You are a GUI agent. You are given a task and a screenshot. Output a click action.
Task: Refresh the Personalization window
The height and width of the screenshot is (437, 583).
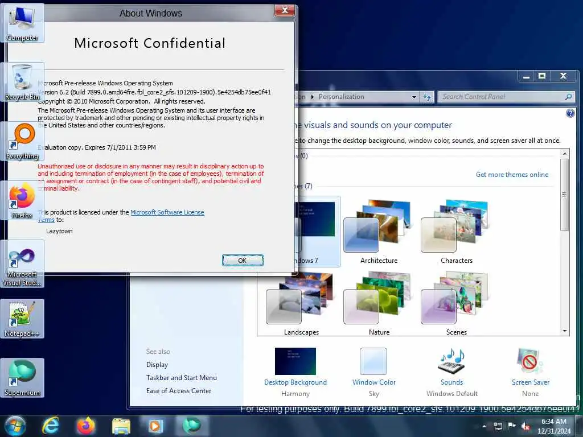click(x=427, y=97)
